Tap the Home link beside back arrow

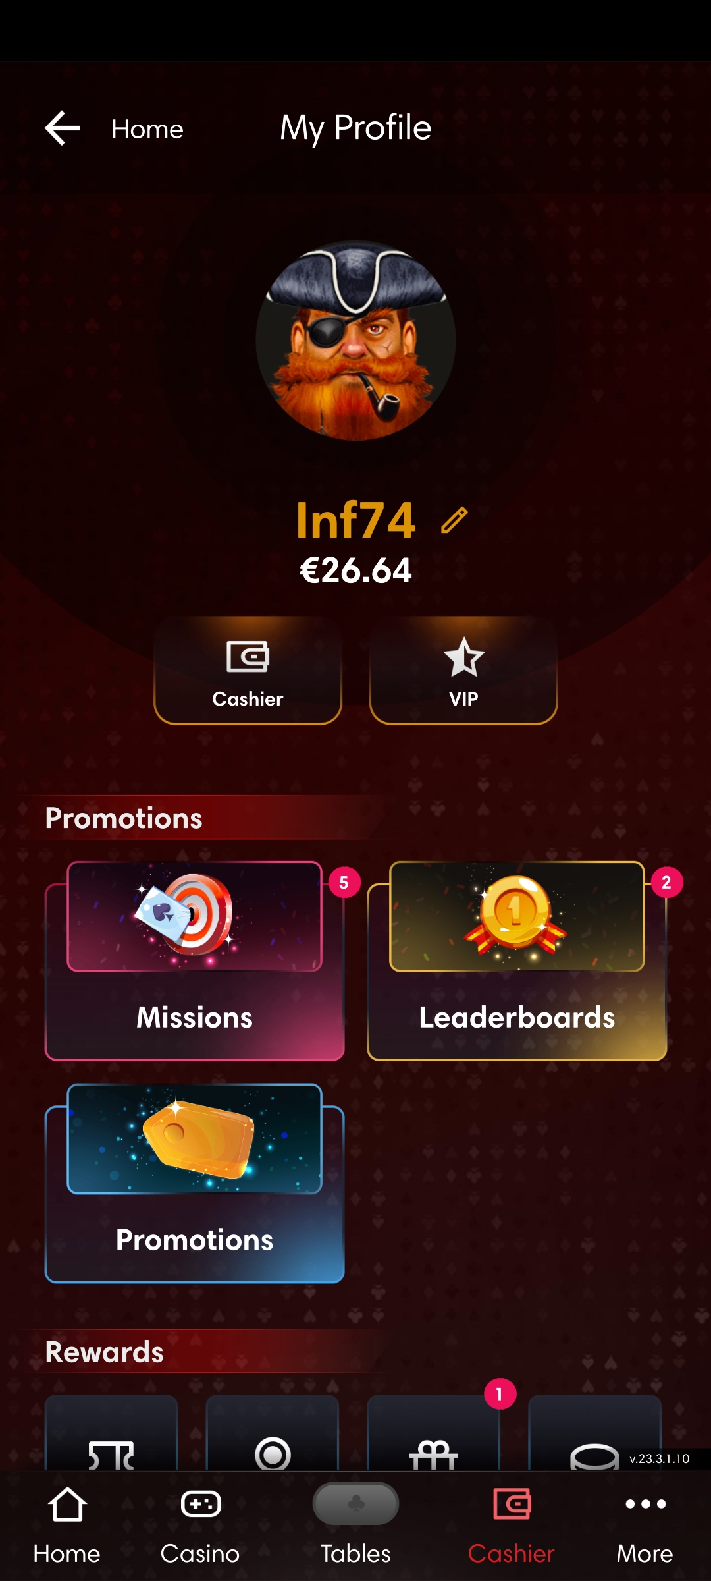147,129
